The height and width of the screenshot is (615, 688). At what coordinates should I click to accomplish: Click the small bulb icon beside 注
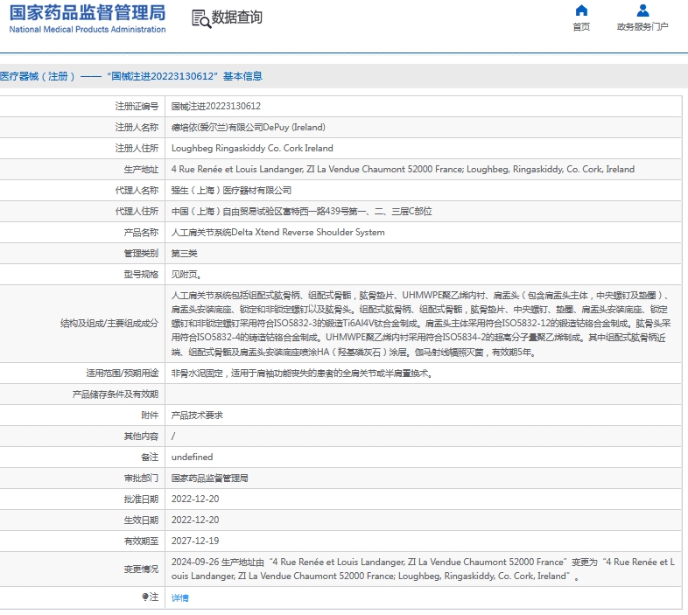[145, 597]
